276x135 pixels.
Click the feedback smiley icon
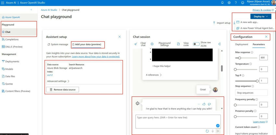(243, 3)
